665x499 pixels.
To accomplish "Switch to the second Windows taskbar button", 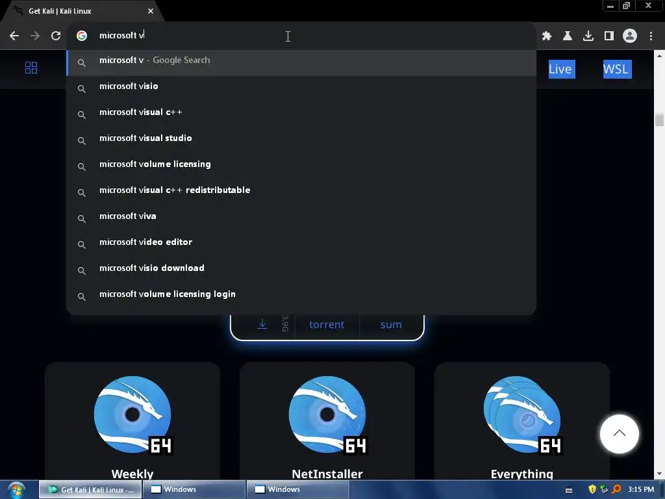I will coord(297,490).
